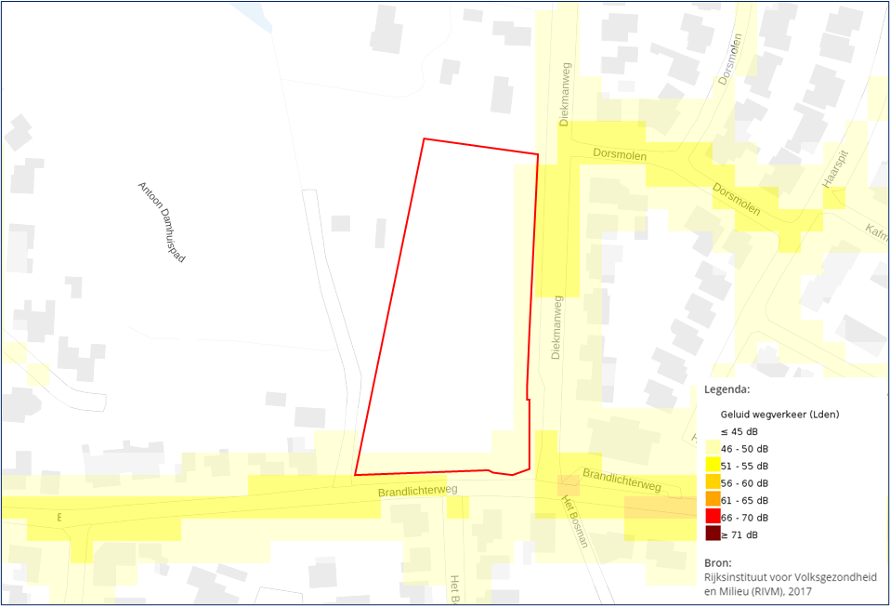Viewport: 890px width, 606px height.
Task: Click the 61 - 65 dB orange swatch
Action: pyautogui.click(x=713, y=500)
